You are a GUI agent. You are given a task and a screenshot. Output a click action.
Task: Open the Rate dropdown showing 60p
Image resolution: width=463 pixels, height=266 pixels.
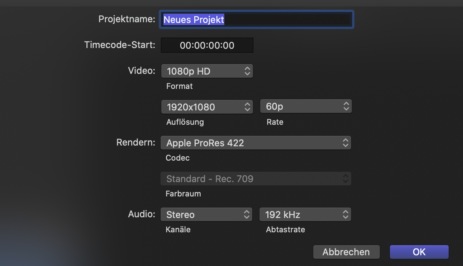(306, 106)
